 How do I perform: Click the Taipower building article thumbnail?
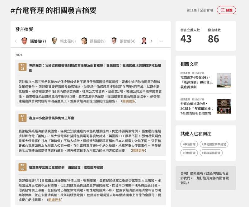224,106
